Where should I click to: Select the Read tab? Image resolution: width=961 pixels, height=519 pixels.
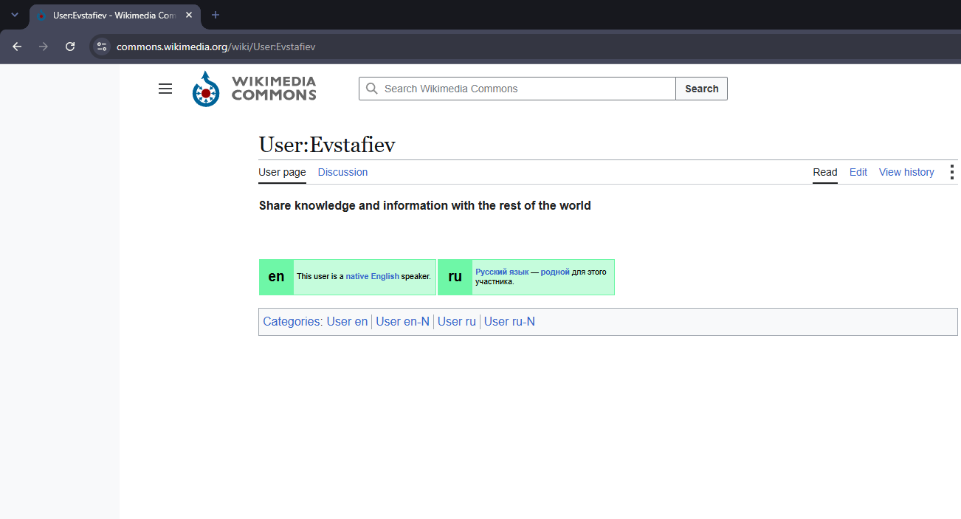coord(825,172)
